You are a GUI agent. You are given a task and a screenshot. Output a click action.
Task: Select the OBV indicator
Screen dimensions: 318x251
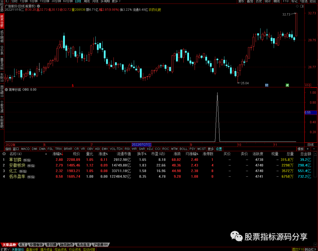click(90, 149)
